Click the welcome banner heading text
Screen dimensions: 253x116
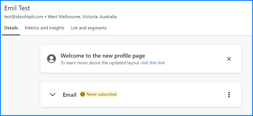tap(103, 56)
